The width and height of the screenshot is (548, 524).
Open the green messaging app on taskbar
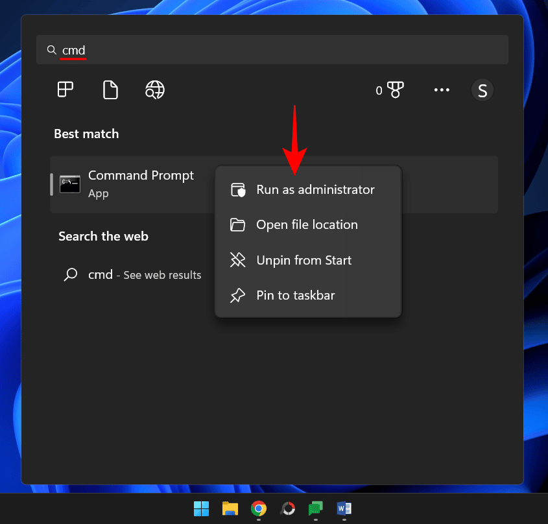pyautogui.click(x=315, y=509)
